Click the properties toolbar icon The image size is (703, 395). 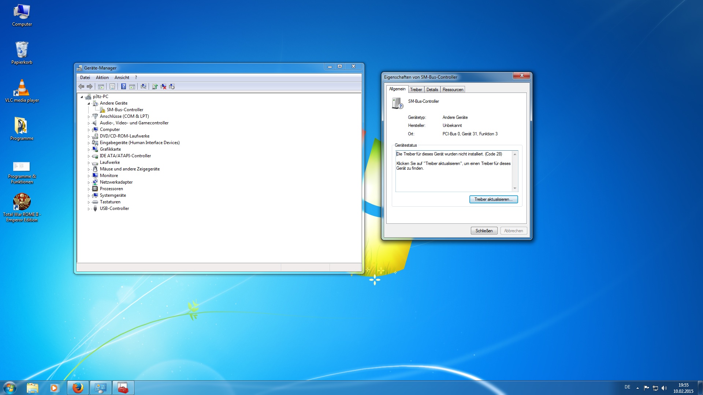[x=112, y=87]
